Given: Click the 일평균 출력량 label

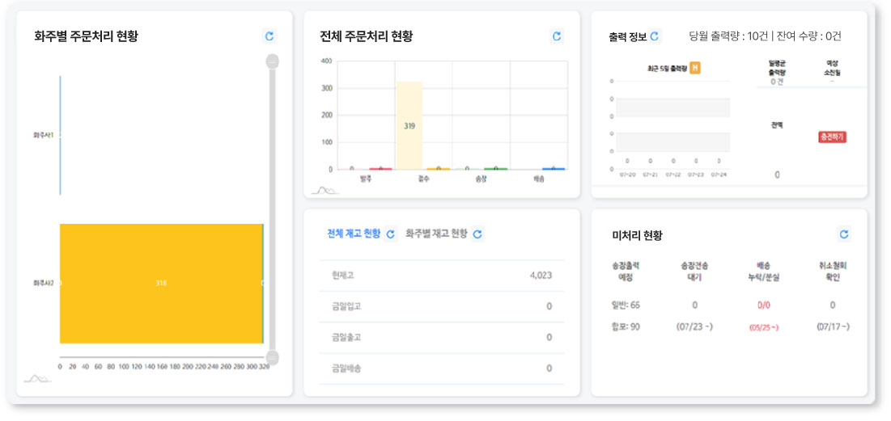Looking at the screenshot, I should tap(777, 68).
